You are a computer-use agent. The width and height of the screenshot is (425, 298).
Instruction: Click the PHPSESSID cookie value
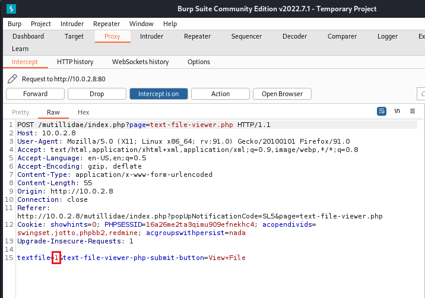200,224
